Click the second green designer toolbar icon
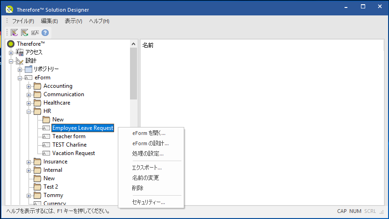This screenshot has height=219, width=389. pos(24,33)
